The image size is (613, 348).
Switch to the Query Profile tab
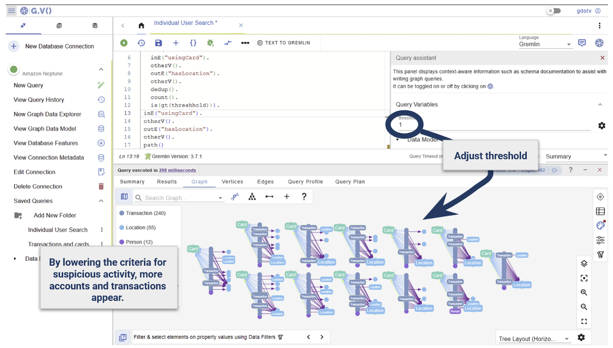click(x=305, y=182)
